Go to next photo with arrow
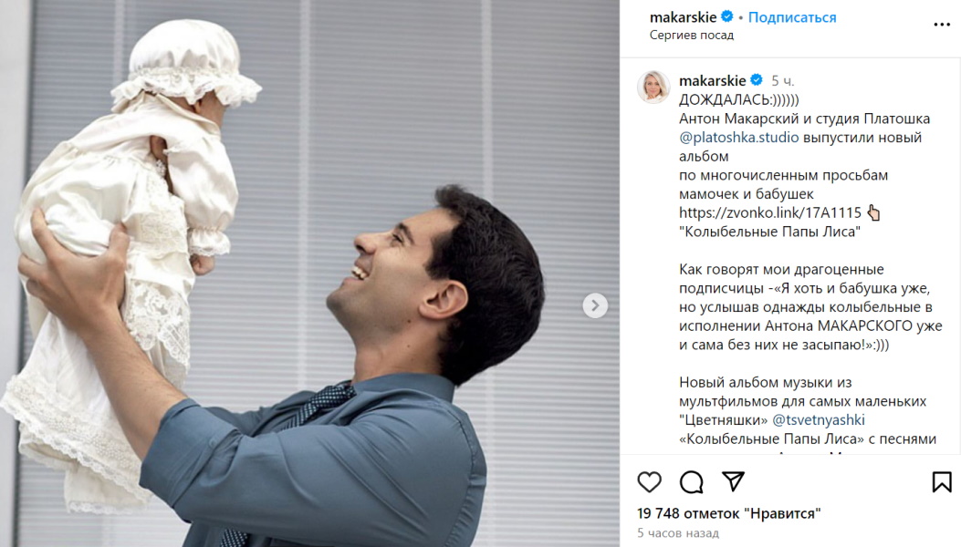This screenshot has height=547, width=961. coord(594,305)
